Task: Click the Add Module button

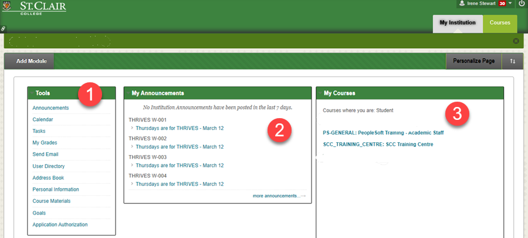Action: [x=31, y=61]
